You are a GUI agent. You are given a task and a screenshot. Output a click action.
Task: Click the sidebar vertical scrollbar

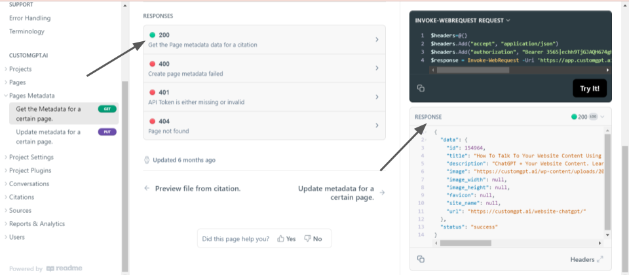(x=124, y=176)
